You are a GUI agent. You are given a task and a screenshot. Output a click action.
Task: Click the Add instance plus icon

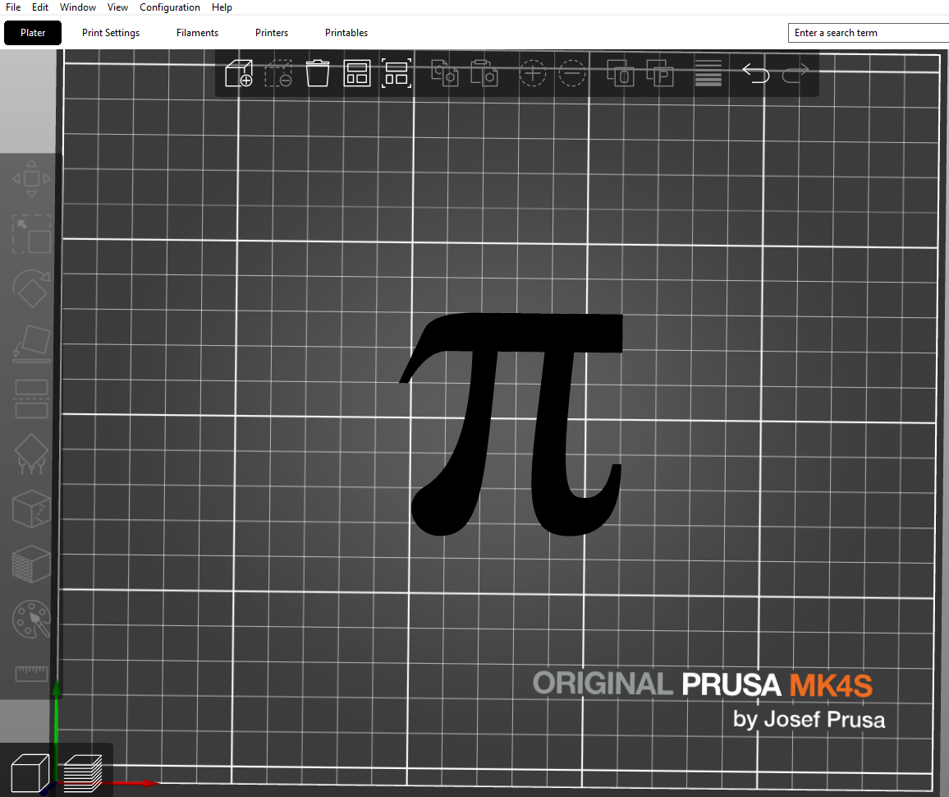pyautogui.click(x=533, y=73)
